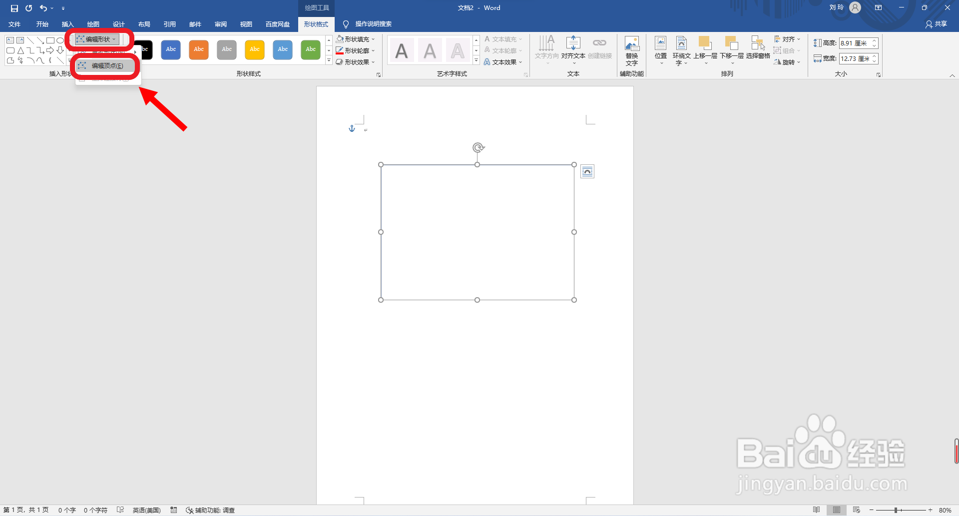Switch to the References (引用) tab
This screenshot has height=516, width=959.
coord(170,24)
